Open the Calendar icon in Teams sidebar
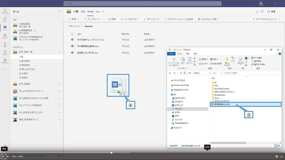 click(5, 36)
